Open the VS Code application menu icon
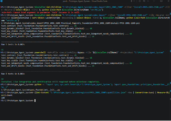This screenshot has width=171, height=121. [1, 1]
